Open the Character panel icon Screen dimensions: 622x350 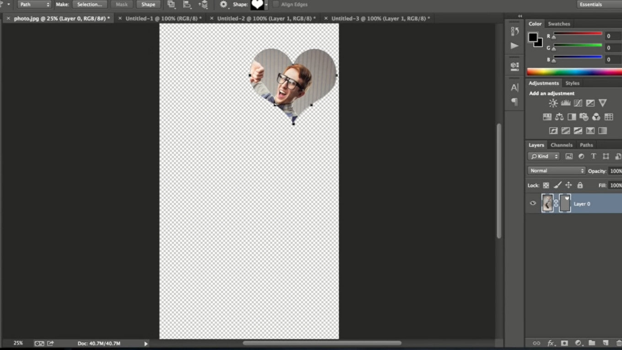(x=515, y=87)
